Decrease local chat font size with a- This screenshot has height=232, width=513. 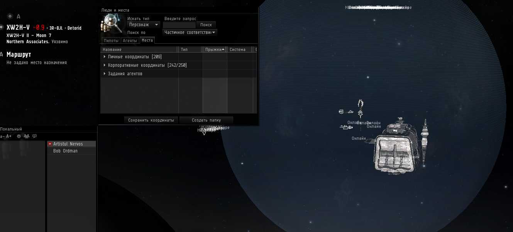pos(2,136)
